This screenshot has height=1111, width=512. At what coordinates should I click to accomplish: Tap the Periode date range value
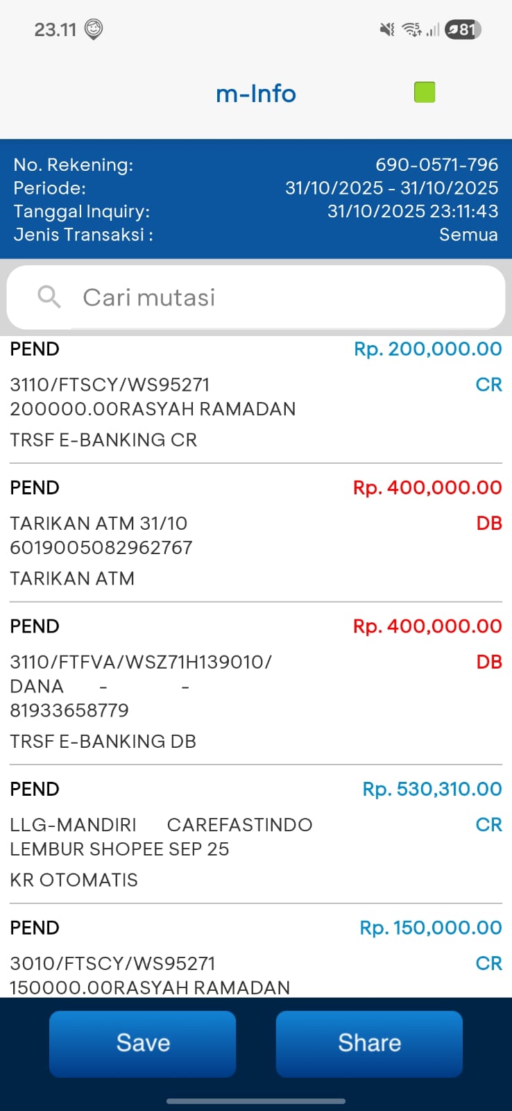tap(391, 188)
